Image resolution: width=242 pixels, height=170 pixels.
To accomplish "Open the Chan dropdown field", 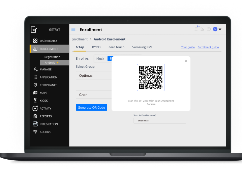I will click(94, 94).
